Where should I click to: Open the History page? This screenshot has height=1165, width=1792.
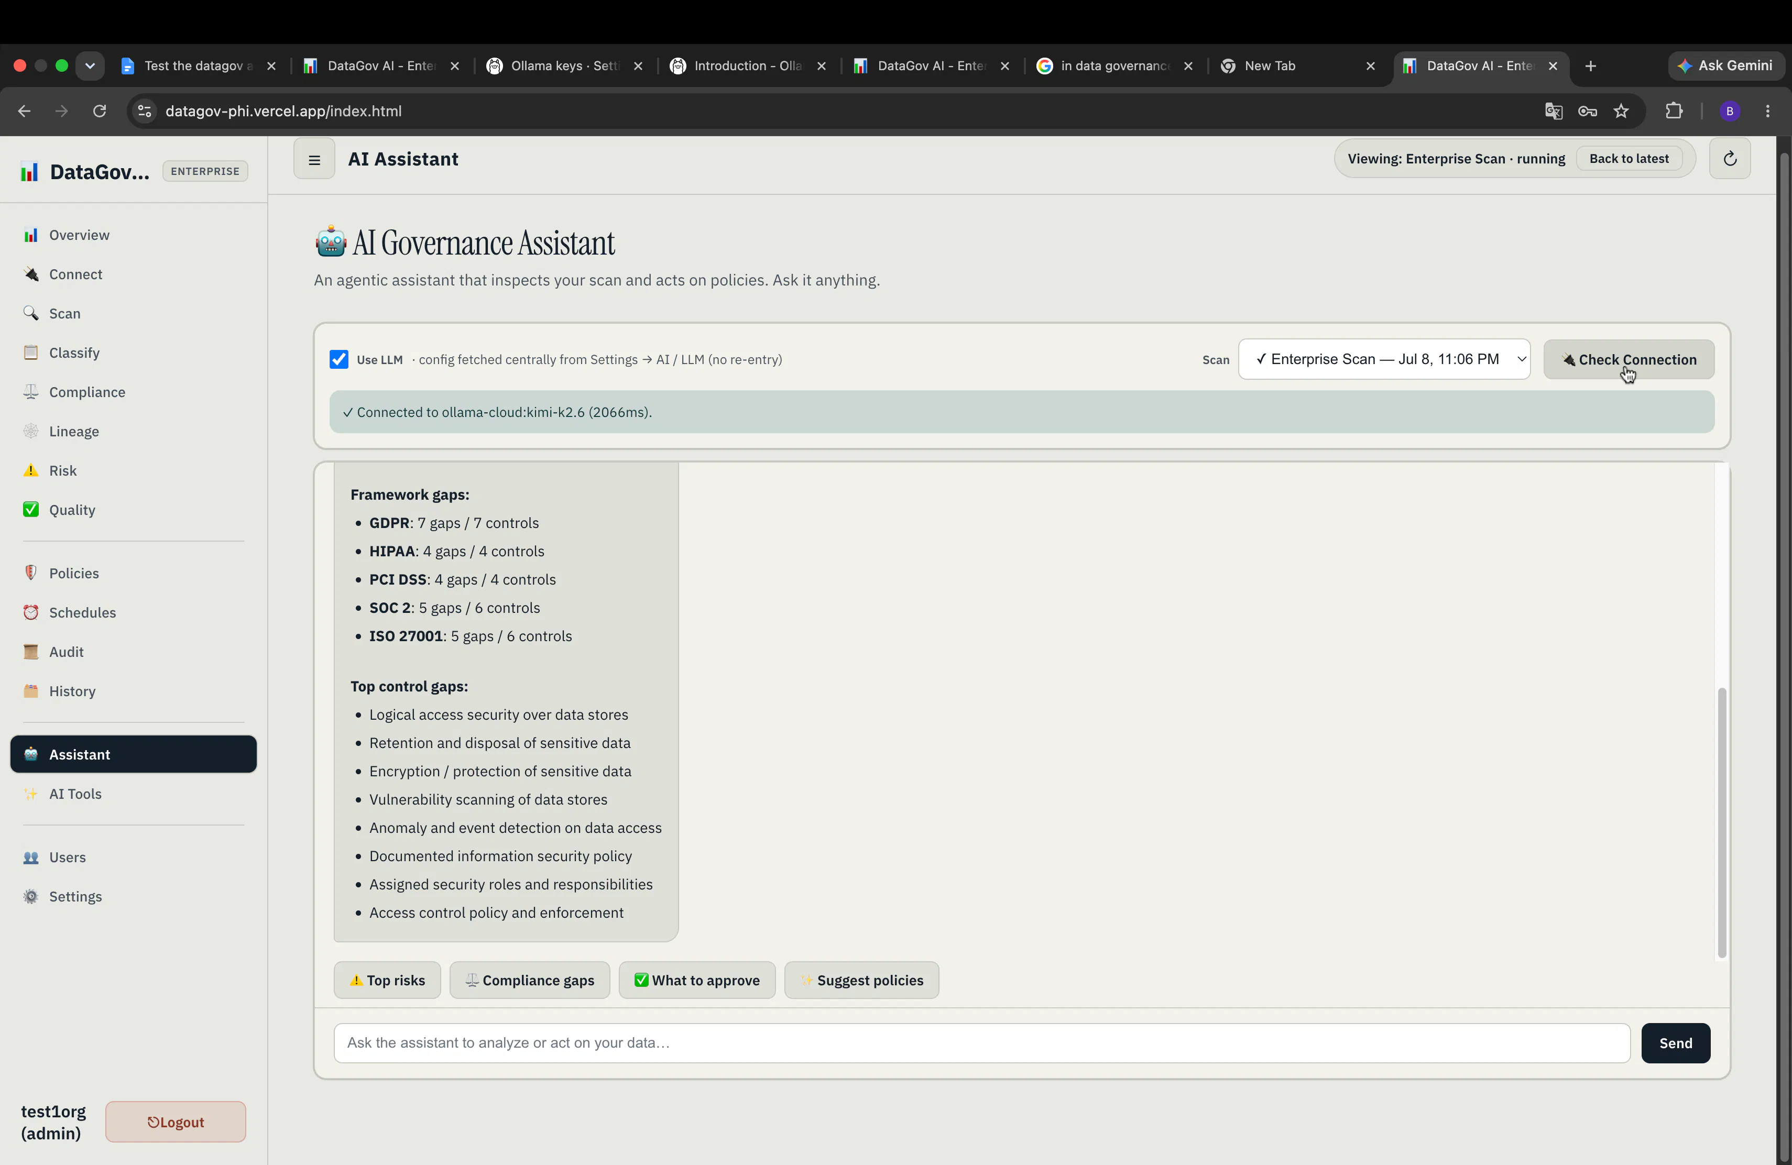(x=133, y=691)
